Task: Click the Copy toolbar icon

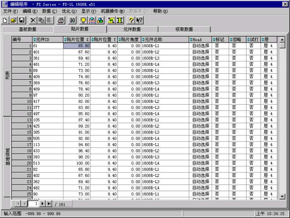Action: point(41,20)
